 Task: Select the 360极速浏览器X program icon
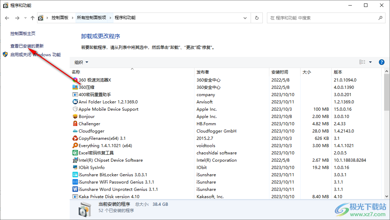[x=75, y=80]
